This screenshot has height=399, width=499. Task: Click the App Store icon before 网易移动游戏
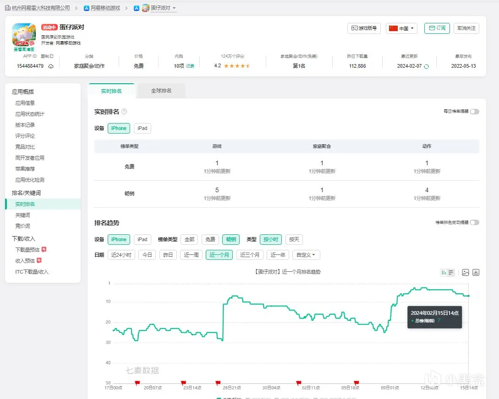pyautogui.click(x=86, y=8)
